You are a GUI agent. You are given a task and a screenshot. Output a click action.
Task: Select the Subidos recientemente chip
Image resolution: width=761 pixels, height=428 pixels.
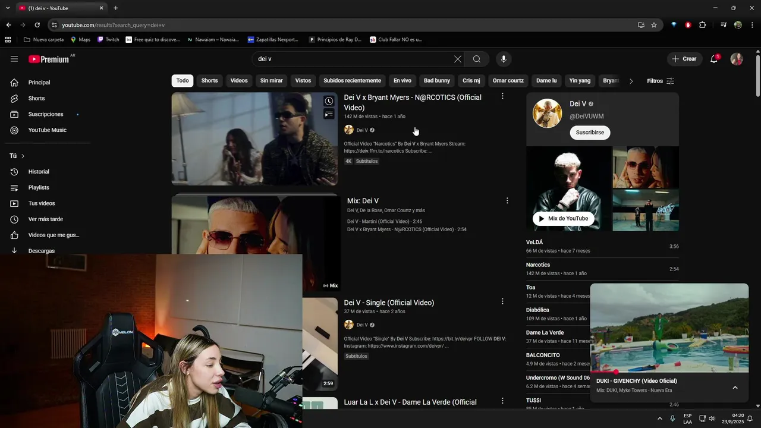(352, 81)
